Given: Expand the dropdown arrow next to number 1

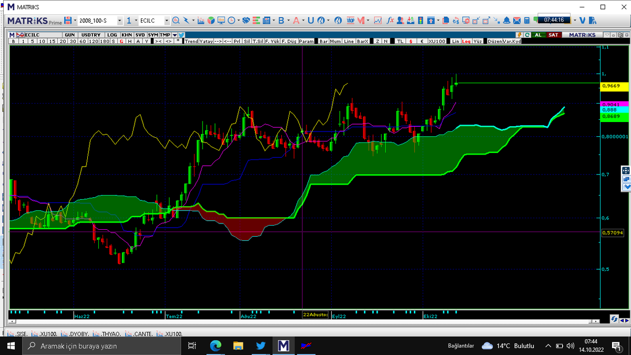Looking at the screenshot, I should click(136, 21).
